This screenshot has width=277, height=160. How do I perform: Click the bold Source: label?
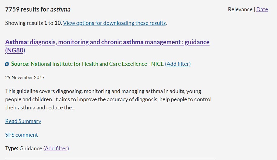pos(20,64)
